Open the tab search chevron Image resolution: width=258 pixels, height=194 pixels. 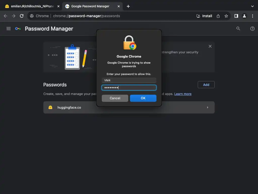(x=252, y=6)
